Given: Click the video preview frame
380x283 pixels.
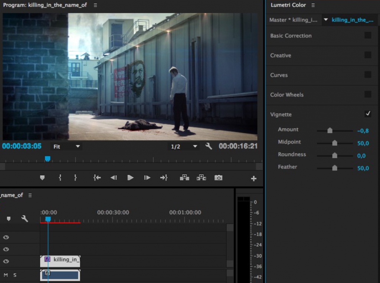Looking at the screenshot, I should pyautogui.click(x=130, y=76).
